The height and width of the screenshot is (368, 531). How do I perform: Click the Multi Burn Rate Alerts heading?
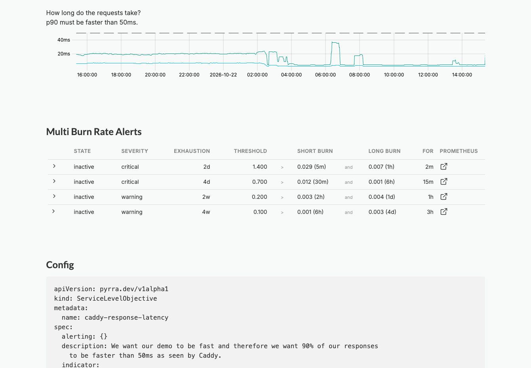pyautogui.click(x=94, y=132)
